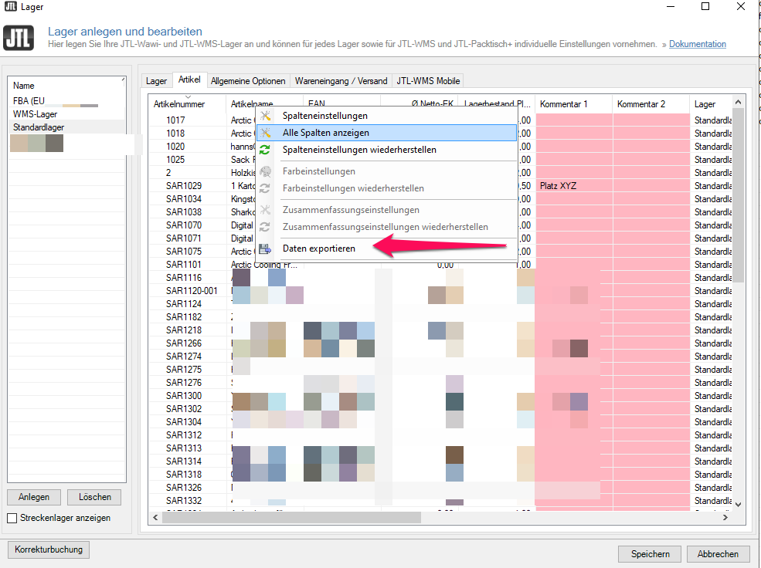Click the Korrekturbuchung button
Viewport: 761px width, 568px height.
(x=49, y=549)
